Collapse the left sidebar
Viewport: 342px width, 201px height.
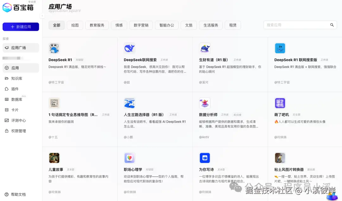click(x=42, y=15)
